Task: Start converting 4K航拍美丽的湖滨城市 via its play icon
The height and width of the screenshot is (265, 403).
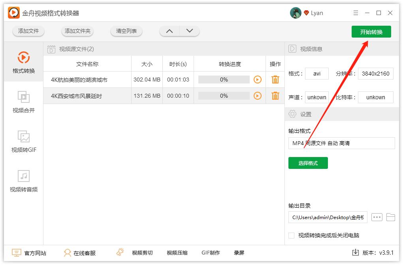Action: click(x=258, y=79)
